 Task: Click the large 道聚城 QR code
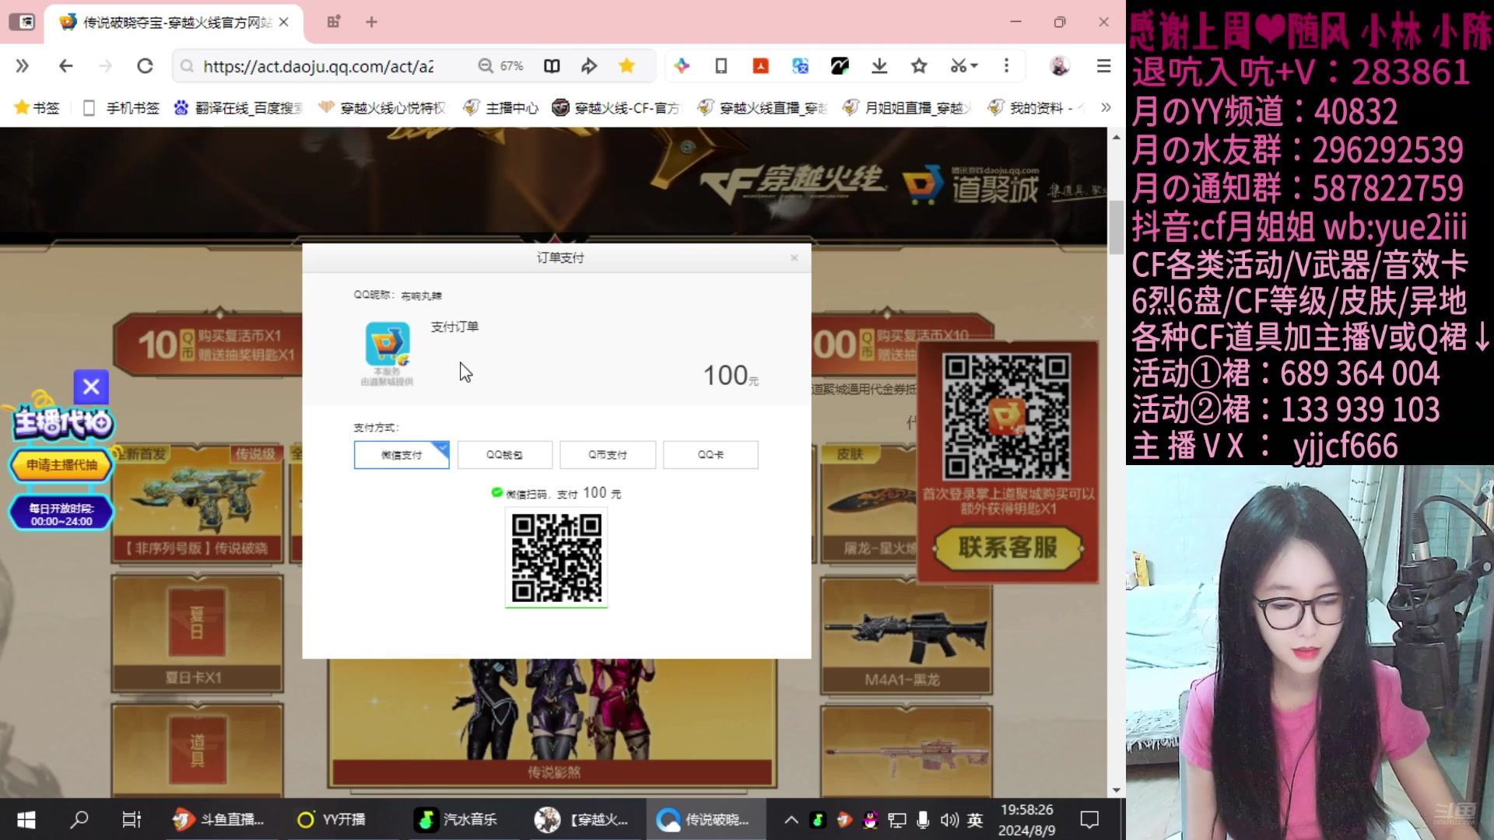1007,416
